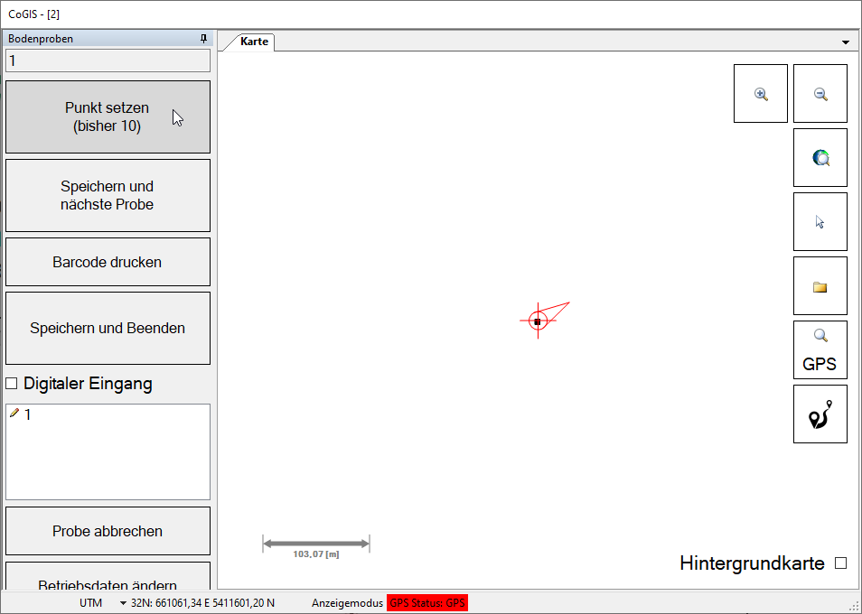Enable Digitaler Eingang
The height and width of the screenshot is (614, 862).
(11, 383)
